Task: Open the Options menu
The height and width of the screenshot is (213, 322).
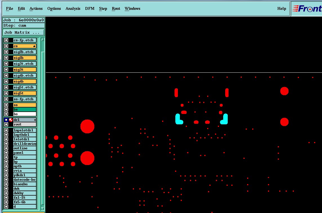Action: pyautogui.click(x=54, y=9)
